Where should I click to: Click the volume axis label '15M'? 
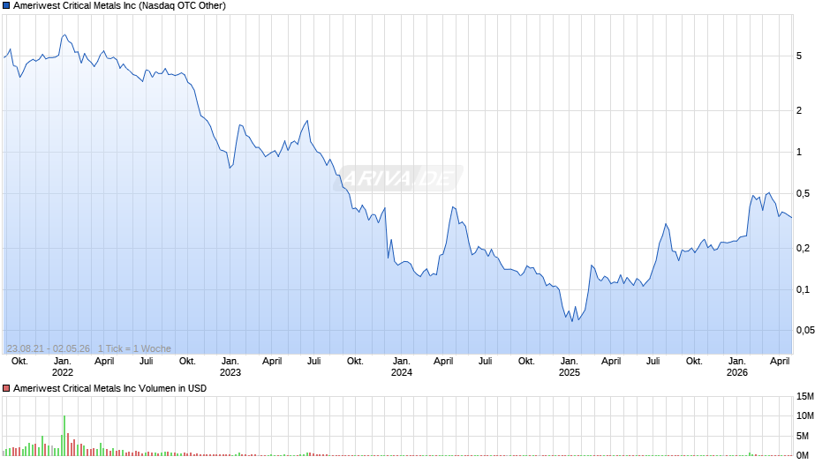[x=805, y=396]
